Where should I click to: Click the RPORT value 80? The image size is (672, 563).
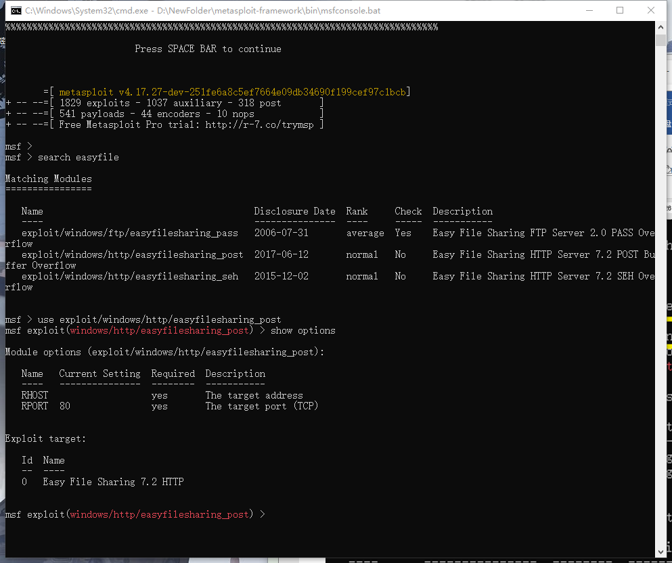click(65, 406)
